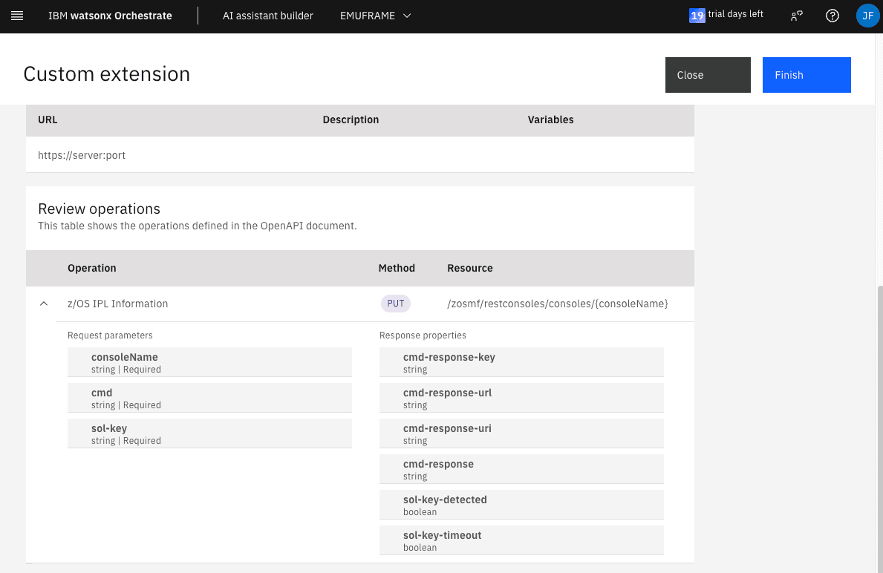The image size is (883, 573).
Task: Open IBM watsonx Orchestrate home
Action: tap(110, 16)
